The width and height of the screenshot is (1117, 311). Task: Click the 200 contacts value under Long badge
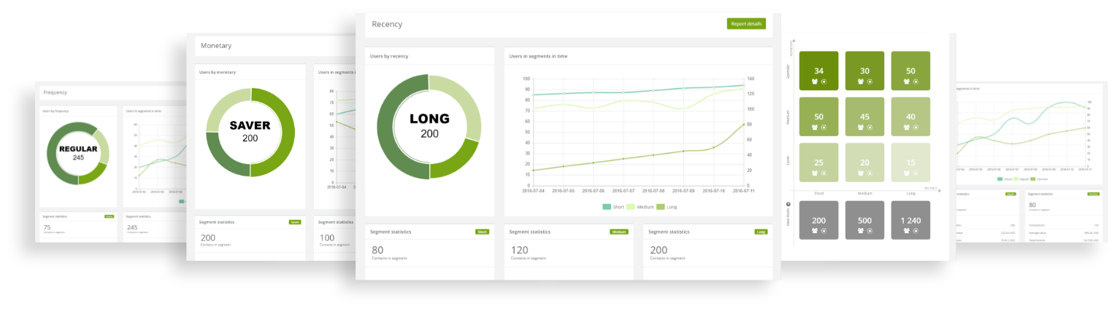658,251
